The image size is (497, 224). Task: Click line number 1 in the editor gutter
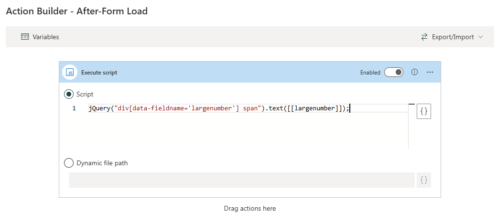[x=74, y=108]
